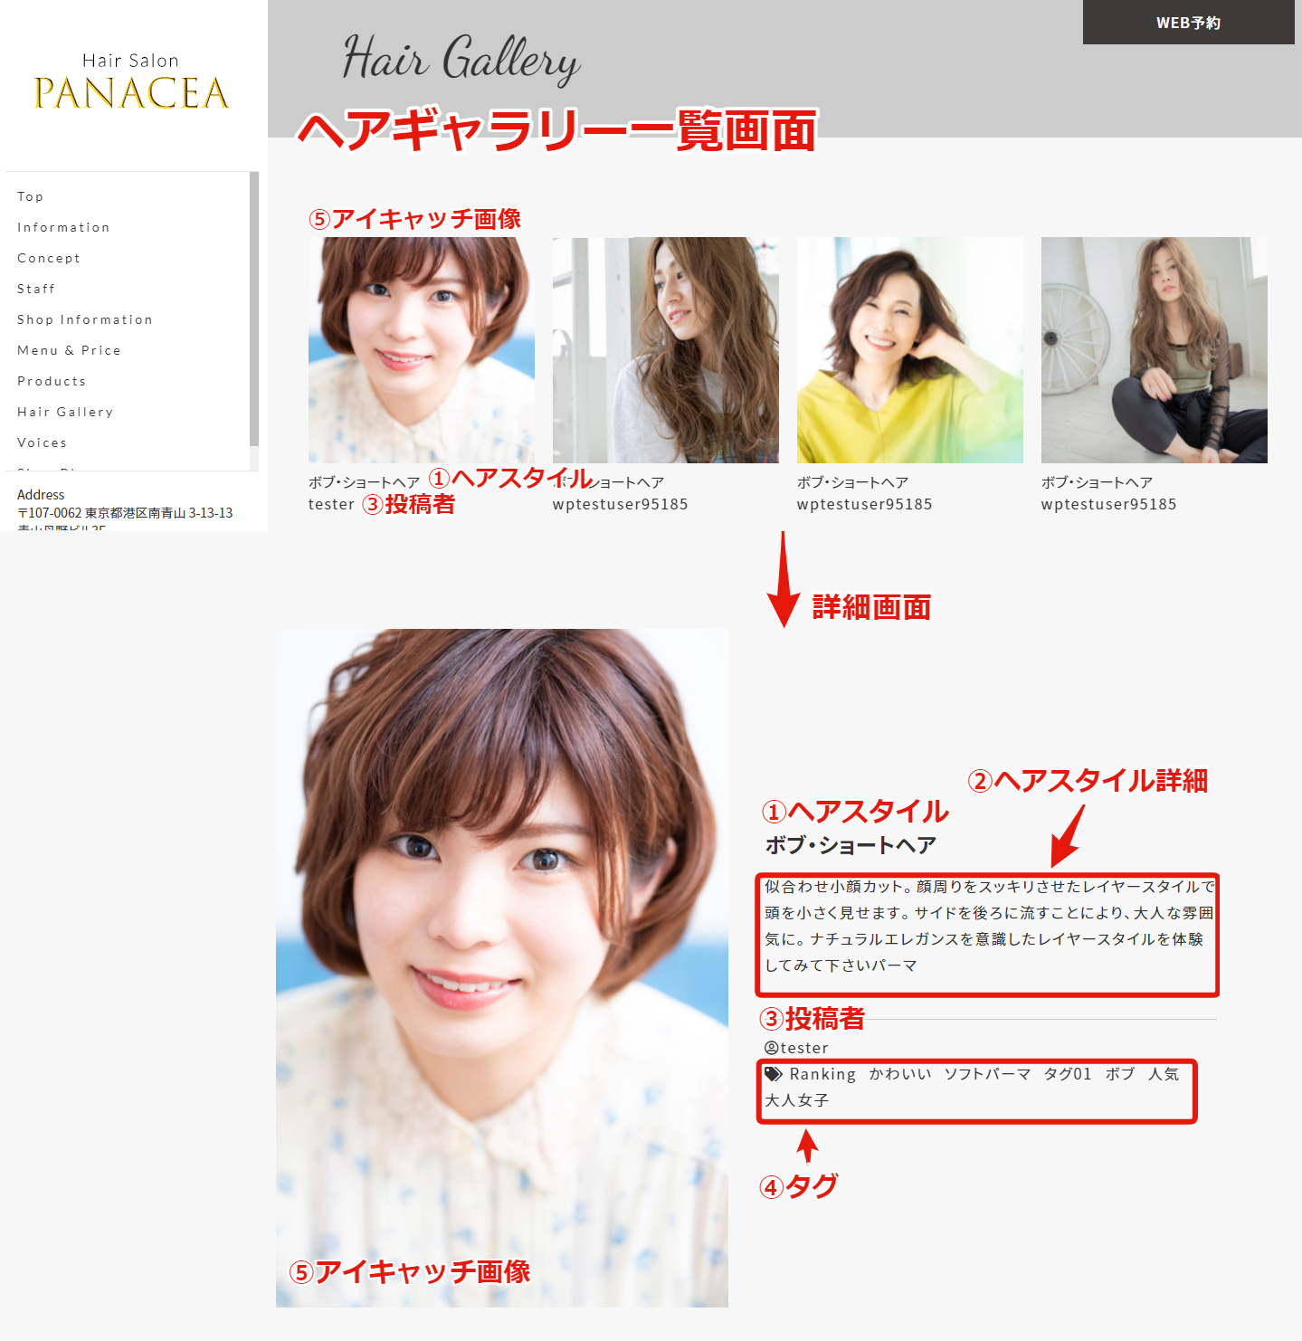The width and height of the screenshot is (1302, 1341).
Task: Click the user icon beside tester
Action: (x=771, y=1048)
